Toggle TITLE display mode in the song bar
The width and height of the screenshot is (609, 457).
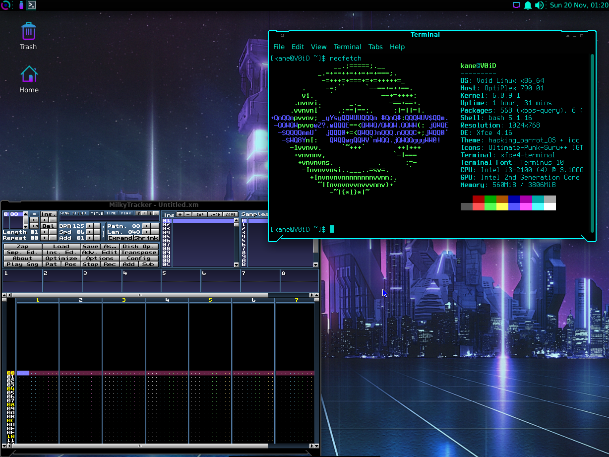[96, 213]
